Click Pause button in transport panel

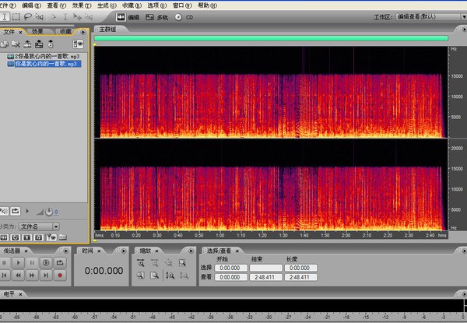pyautogui.click(x=32, y=263)
